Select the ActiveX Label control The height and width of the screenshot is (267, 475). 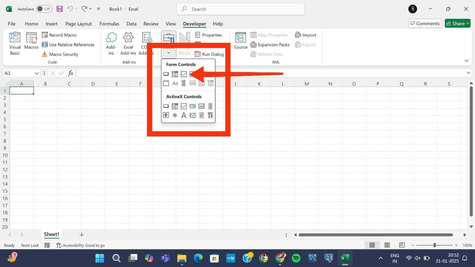tap(184, 115)
